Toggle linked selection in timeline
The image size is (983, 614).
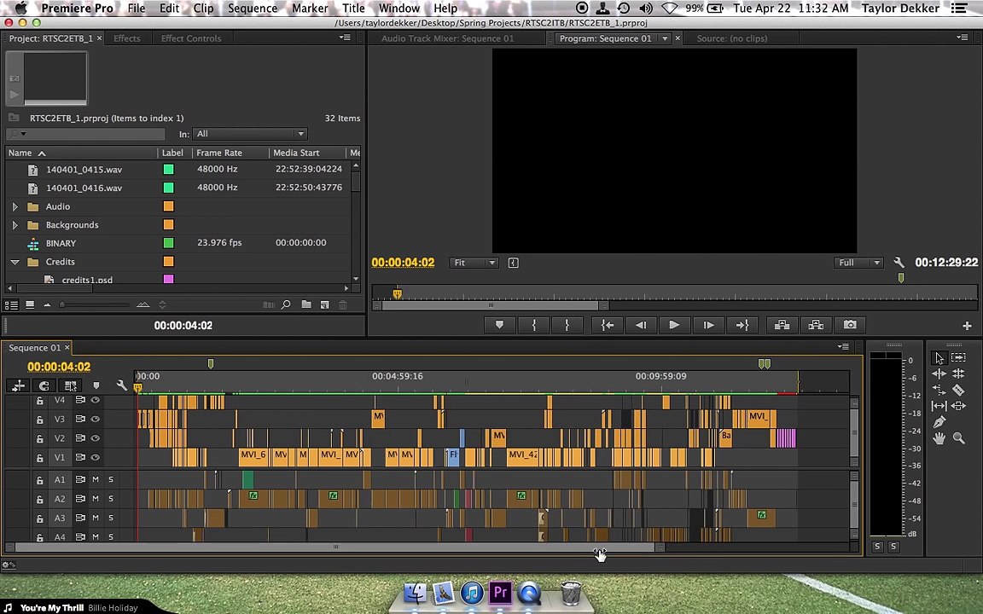coord(70,385)
